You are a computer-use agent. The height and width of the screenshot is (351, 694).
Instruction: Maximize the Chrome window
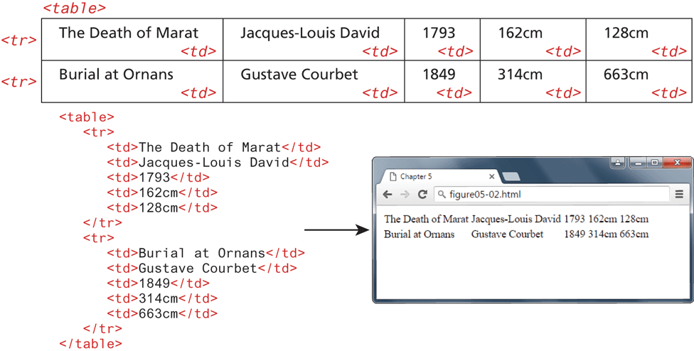click(x=654, y=163)
